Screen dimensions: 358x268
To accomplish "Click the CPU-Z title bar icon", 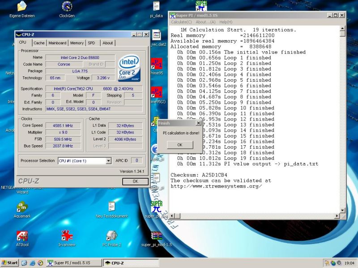I will pos(19,35).
